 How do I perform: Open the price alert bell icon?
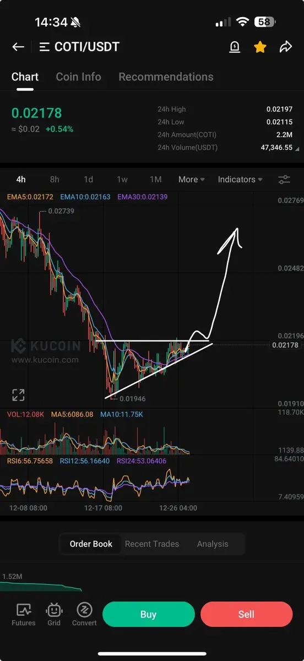coord(234,47)
